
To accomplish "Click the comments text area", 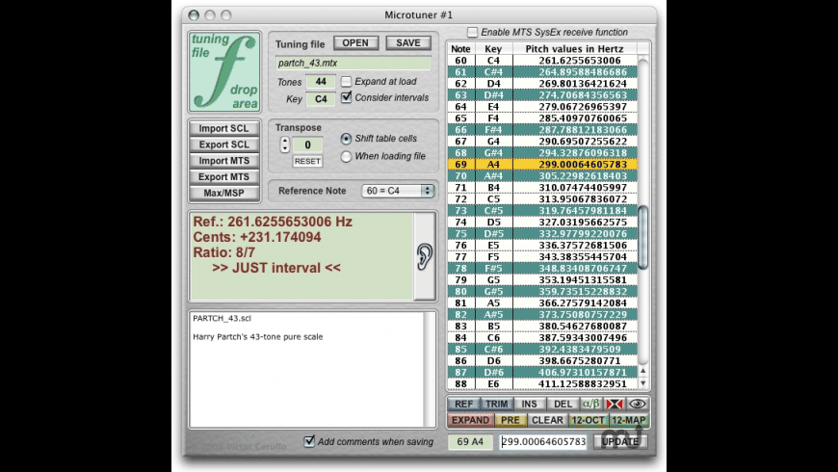I will tap(308, 369).
